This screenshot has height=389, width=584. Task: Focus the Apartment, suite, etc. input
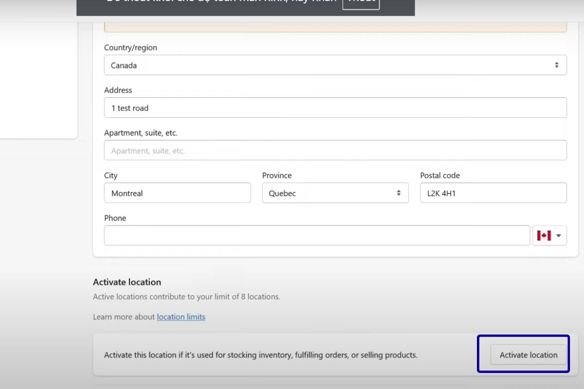pos(335,150)
